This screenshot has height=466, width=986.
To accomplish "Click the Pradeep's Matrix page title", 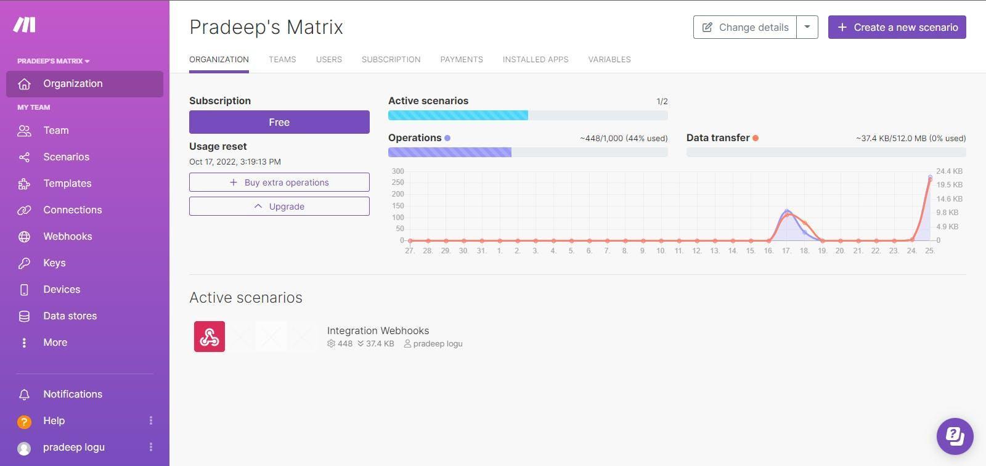I will coord(266,27).
